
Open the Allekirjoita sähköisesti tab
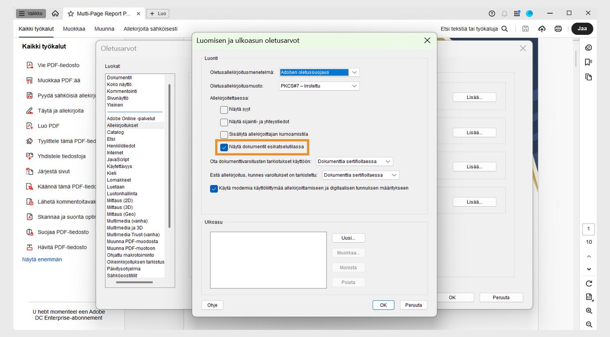tap(150, 29)
